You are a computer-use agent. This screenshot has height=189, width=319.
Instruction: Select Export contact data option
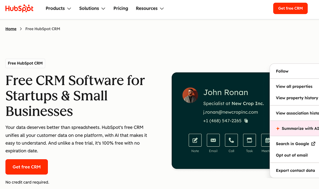[295, 171]
